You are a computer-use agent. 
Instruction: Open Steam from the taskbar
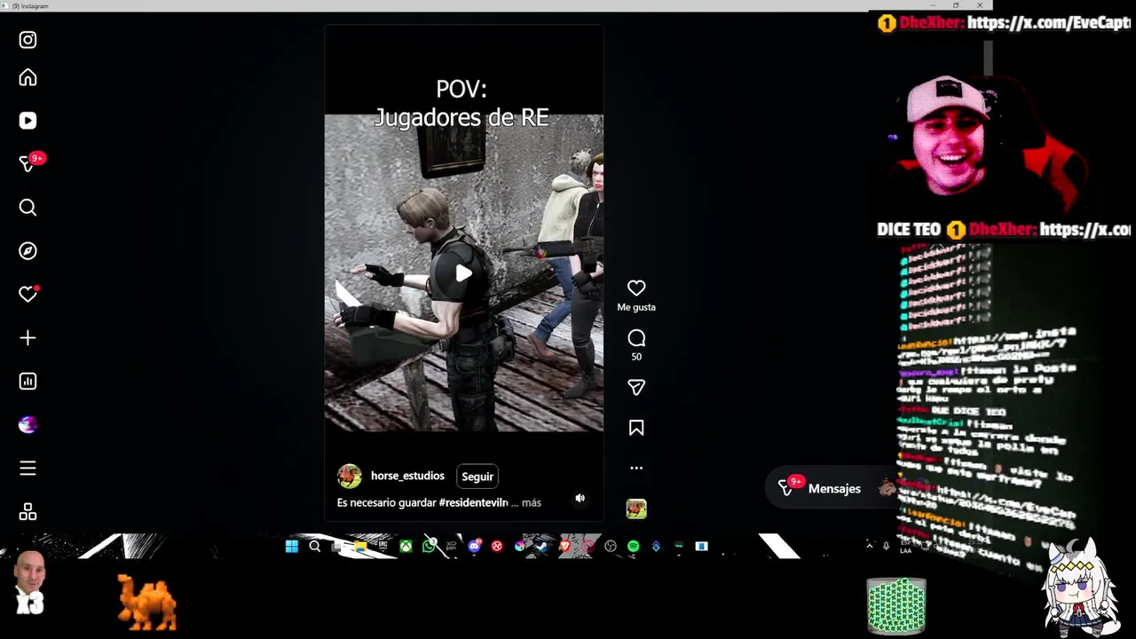pos(541,547)
